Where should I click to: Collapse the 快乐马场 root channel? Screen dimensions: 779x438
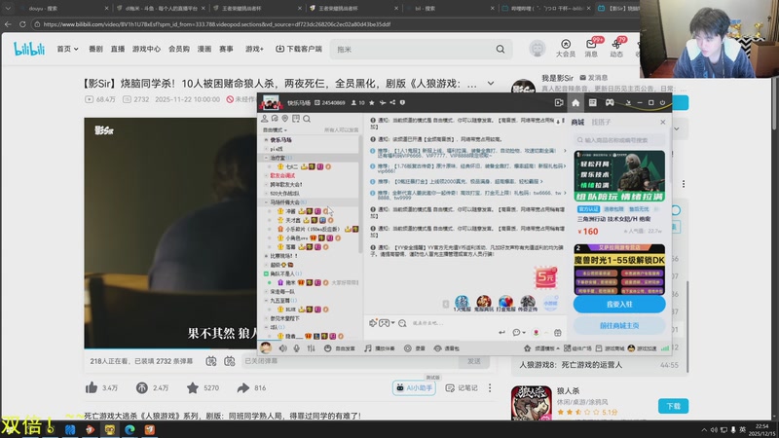266,140
